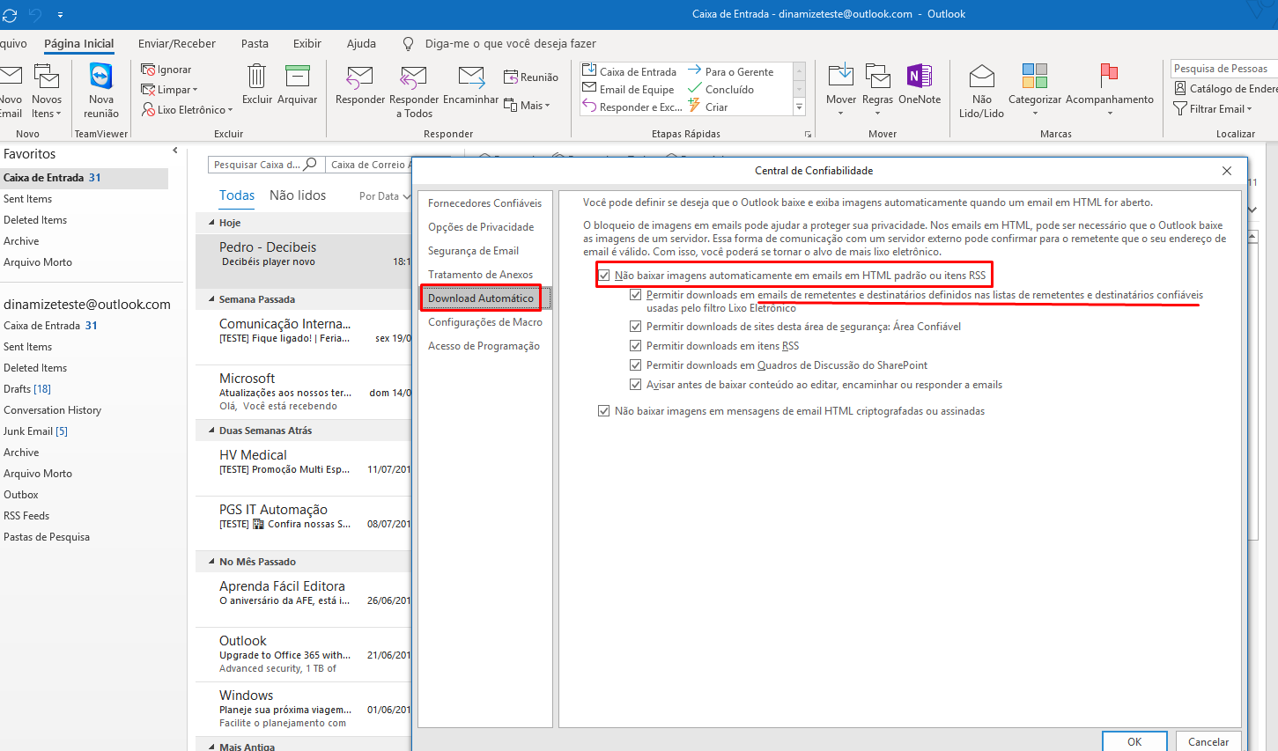
Task: Open the Exibir ribbon tab
Action: click(x=307, y=43)
